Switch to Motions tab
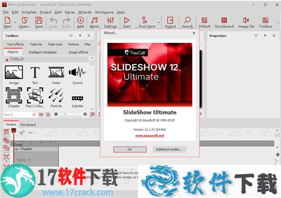Image resolution: width=281 pixels, height=198 pixels. 73,44
